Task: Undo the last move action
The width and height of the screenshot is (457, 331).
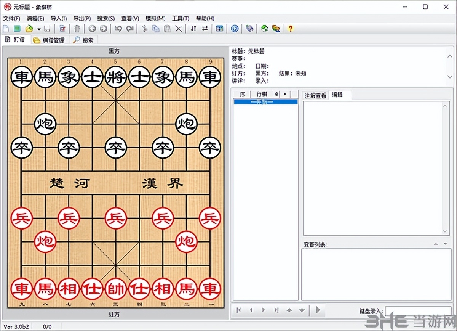Action: [119, 28]
